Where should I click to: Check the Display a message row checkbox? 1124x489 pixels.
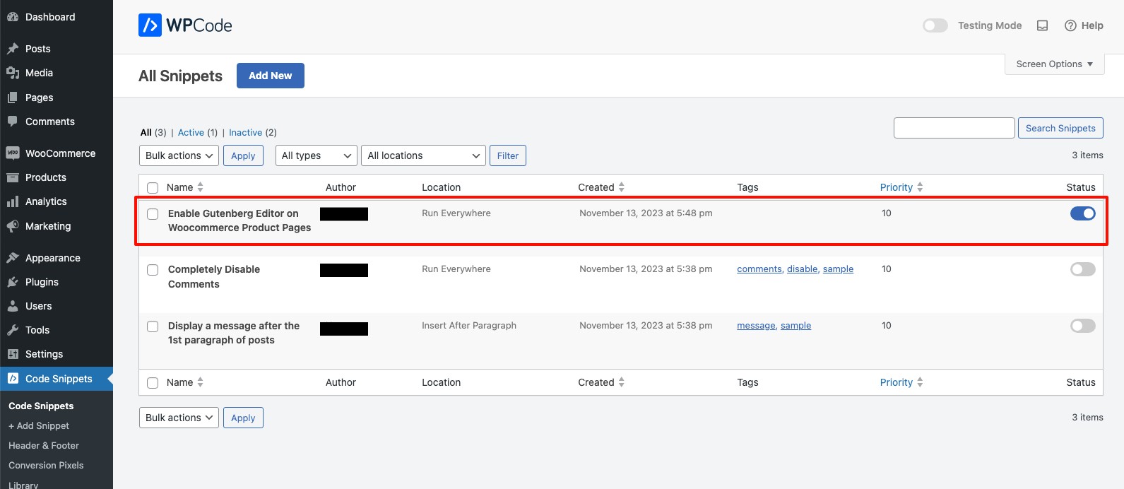pos(153,326)
